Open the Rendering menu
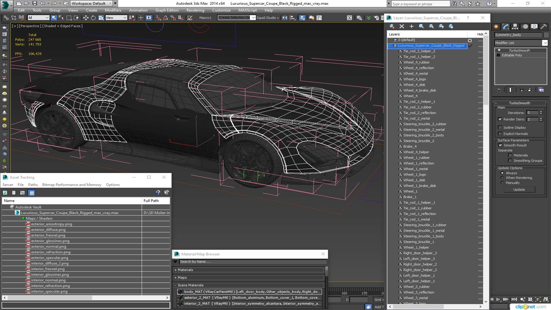551x310 pixels. click(x=195, y=10)
